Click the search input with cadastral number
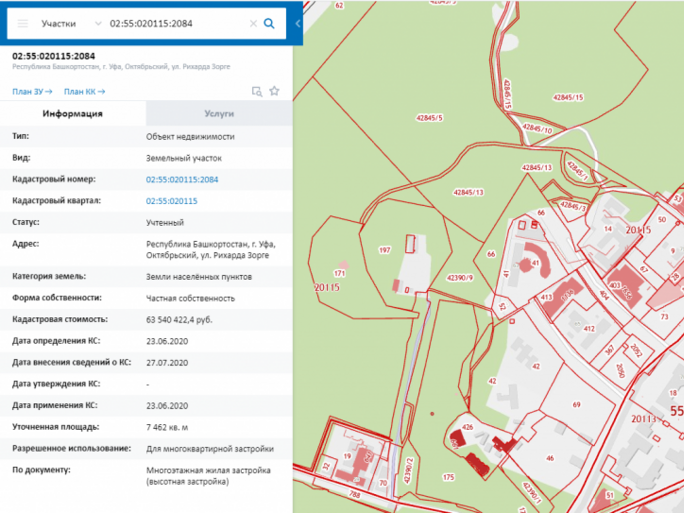Image resolution: width=684 pixels, height=513 pixels. 171,24
